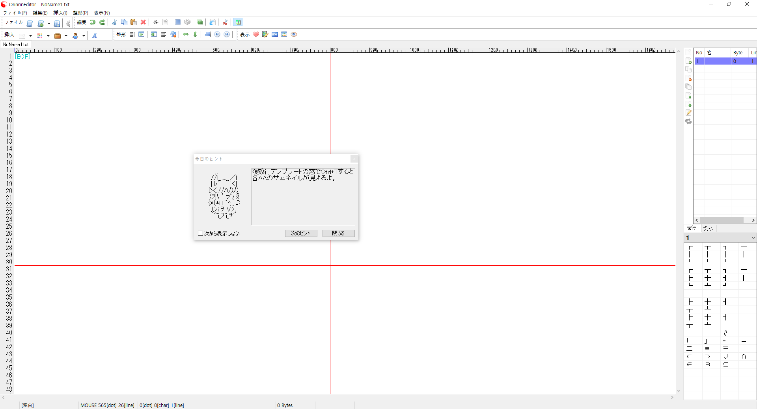
Task: Select page row 1 in page list
Action: click(725, 61)
